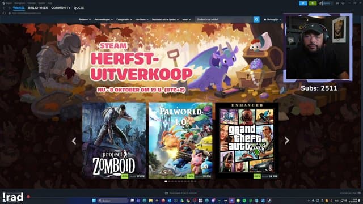Click the store search input field

tap(224, 20)
